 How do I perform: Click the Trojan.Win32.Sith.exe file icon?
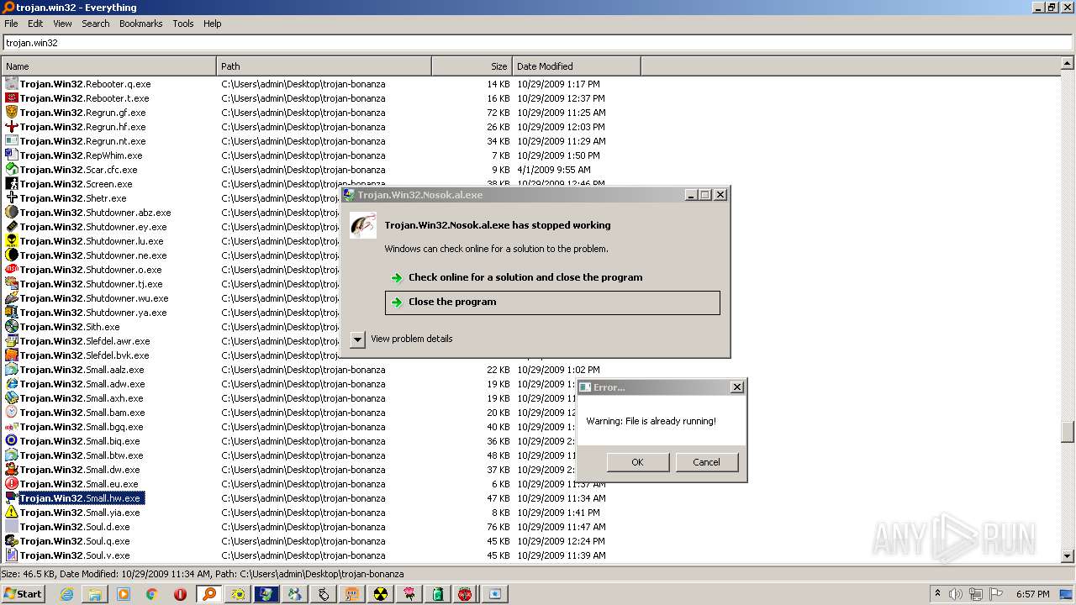12,327
